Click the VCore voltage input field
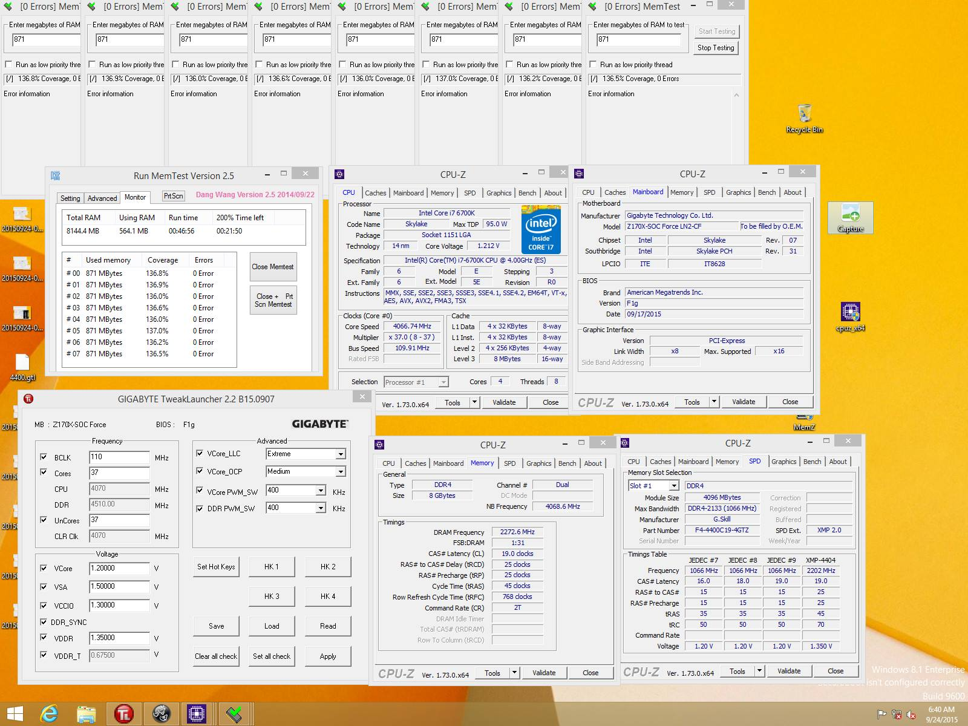 pyautogui.click(x=119, y=569)
